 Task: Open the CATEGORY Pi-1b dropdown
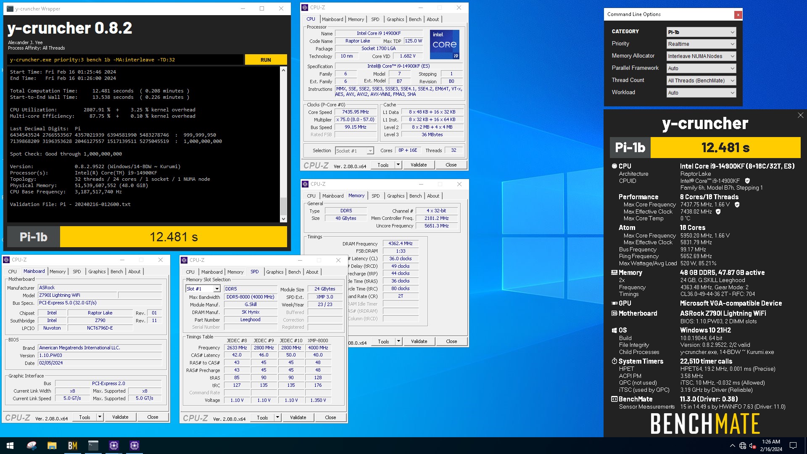tap(701, 32)
